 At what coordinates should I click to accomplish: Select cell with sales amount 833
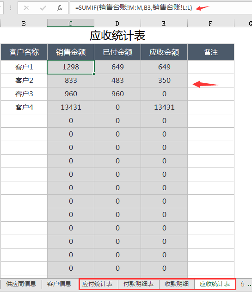pos(71,81)
